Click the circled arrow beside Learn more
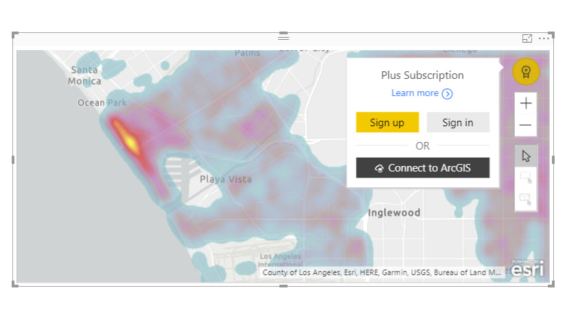 coord(448,94)
